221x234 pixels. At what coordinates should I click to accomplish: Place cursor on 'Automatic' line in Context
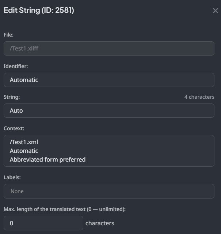click(24, 151)
